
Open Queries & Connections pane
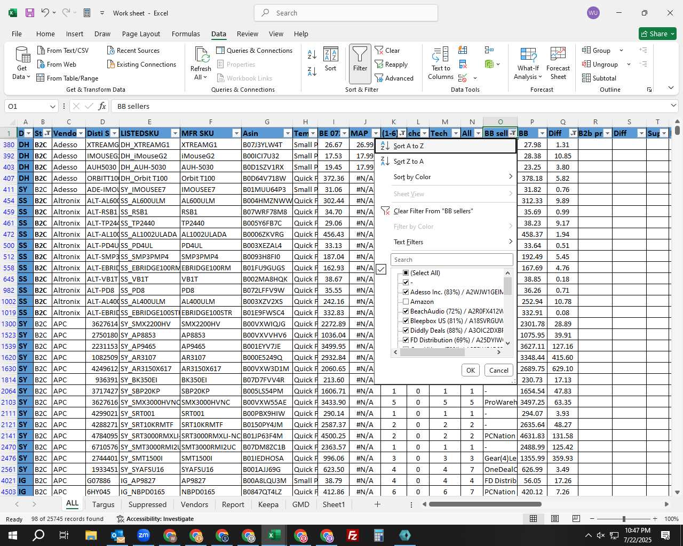click(x=254, y=50)
